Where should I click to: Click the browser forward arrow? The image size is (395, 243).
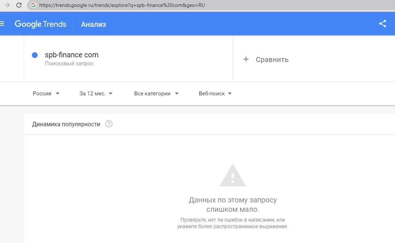[x=7, y=5]
